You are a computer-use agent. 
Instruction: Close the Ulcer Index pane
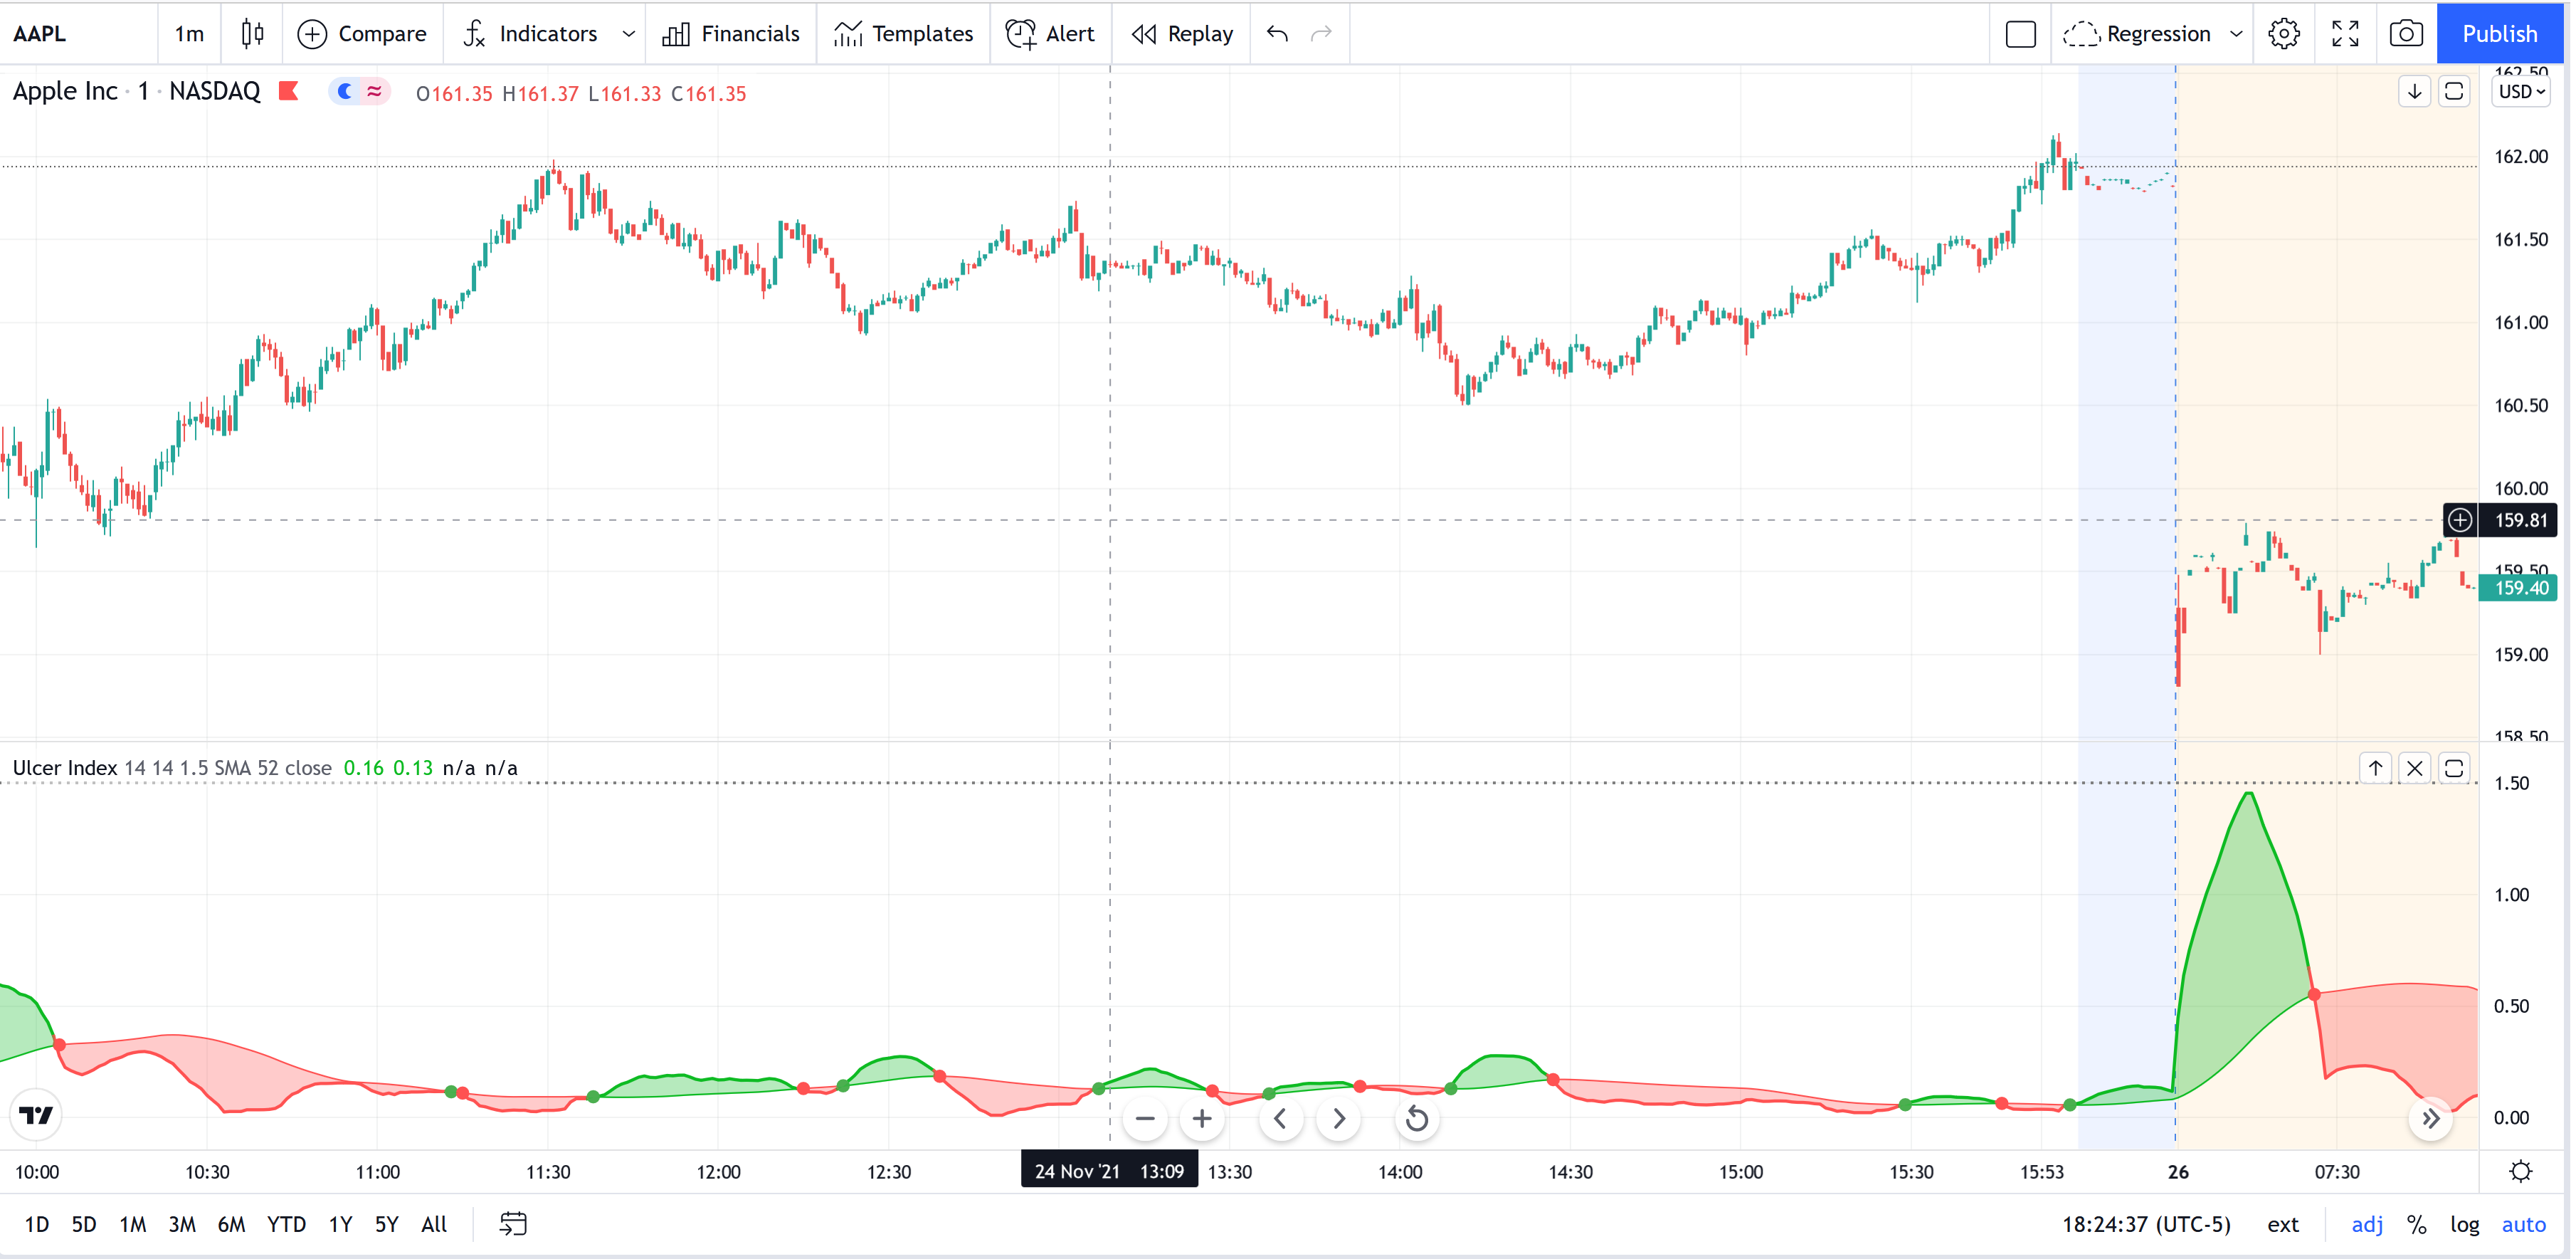pyautogui.click(x=2414, y=768)
